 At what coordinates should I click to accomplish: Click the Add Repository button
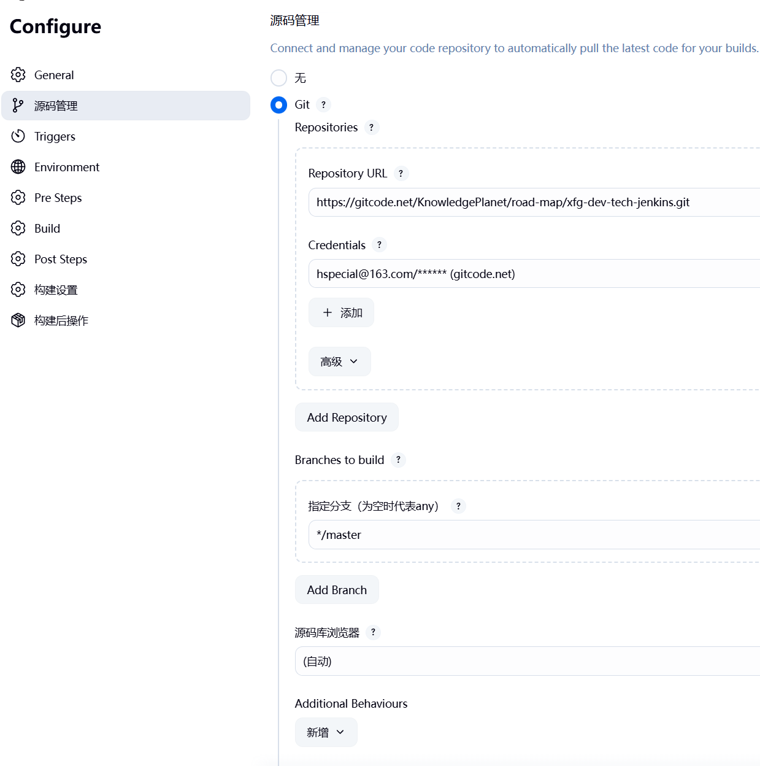(347, 417)
